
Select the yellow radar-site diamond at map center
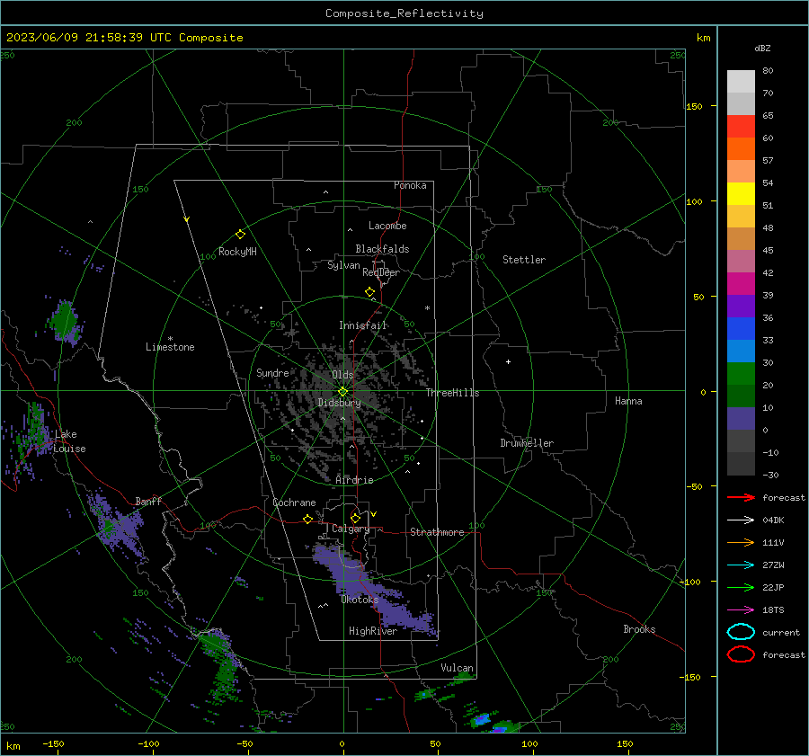pyautogui.click(x=343, y=392)
